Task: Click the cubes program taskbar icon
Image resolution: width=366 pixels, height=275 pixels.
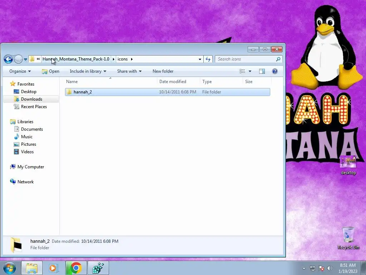Action: click(98, 268)
